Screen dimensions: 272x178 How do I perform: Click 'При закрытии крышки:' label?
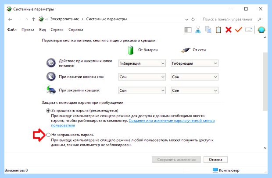point(79,90)
